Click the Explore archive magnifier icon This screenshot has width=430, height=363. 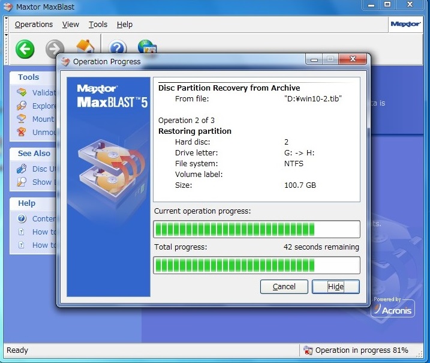tap(22, 106)
